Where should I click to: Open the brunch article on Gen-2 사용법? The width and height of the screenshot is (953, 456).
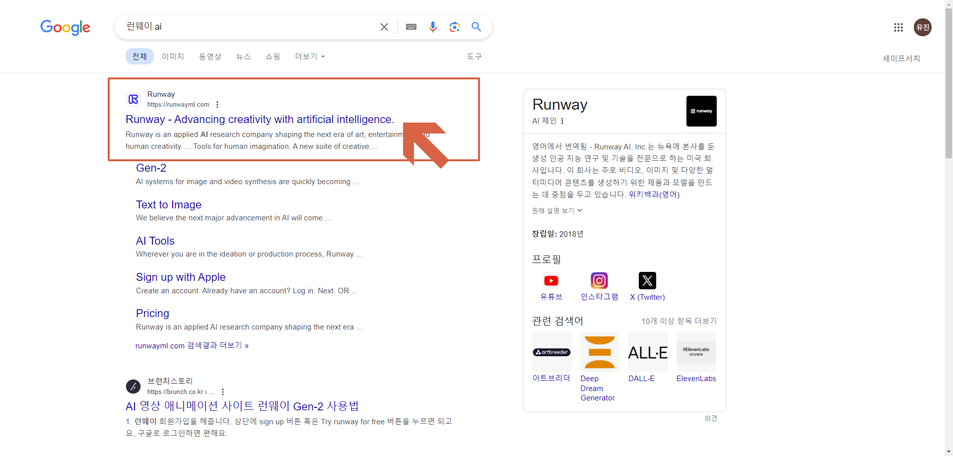(242, 406)
